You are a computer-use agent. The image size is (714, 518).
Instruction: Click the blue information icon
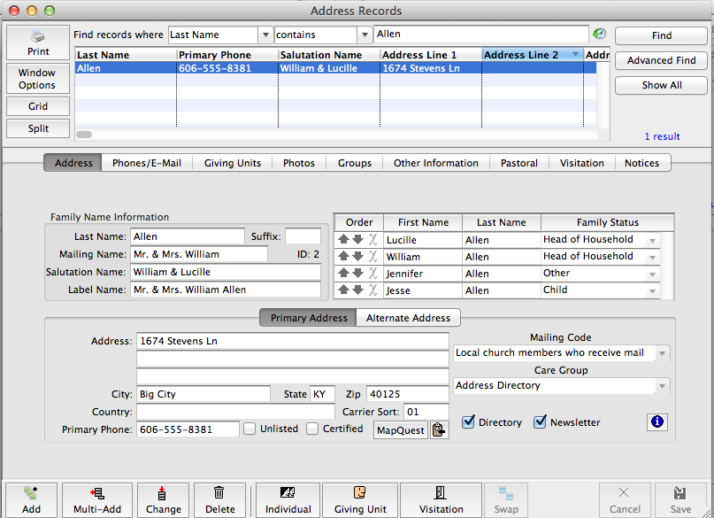coord(656,422)
